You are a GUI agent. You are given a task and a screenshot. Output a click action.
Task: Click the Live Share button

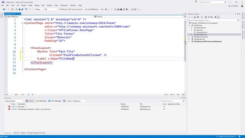(x=233, y=6)
